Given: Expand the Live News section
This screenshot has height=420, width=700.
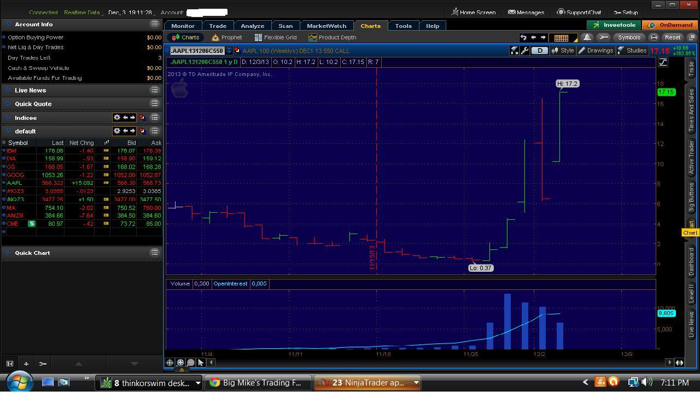Looking at the screenshot, I should (x=9, y=90).
